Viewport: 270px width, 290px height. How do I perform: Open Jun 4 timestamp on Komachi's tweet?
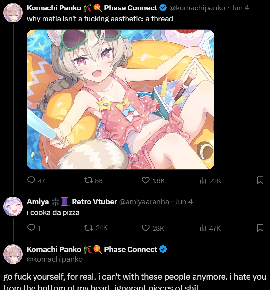click(x=240, y=8)
